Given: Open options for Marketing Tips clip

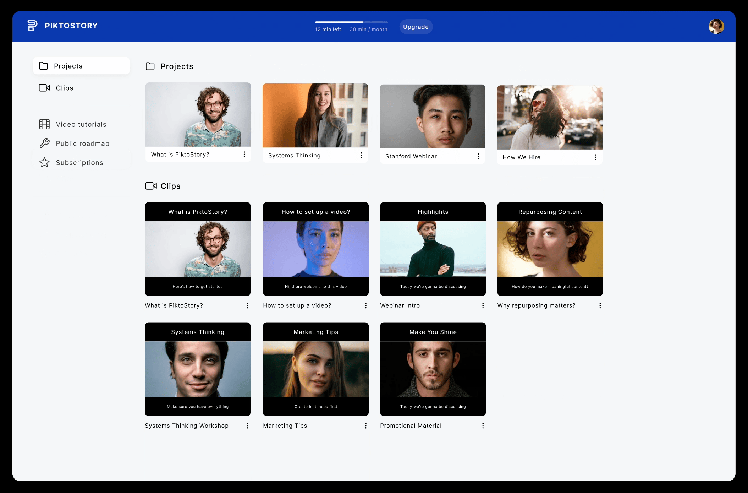Looking at the screenshot, I should (365, 426).
